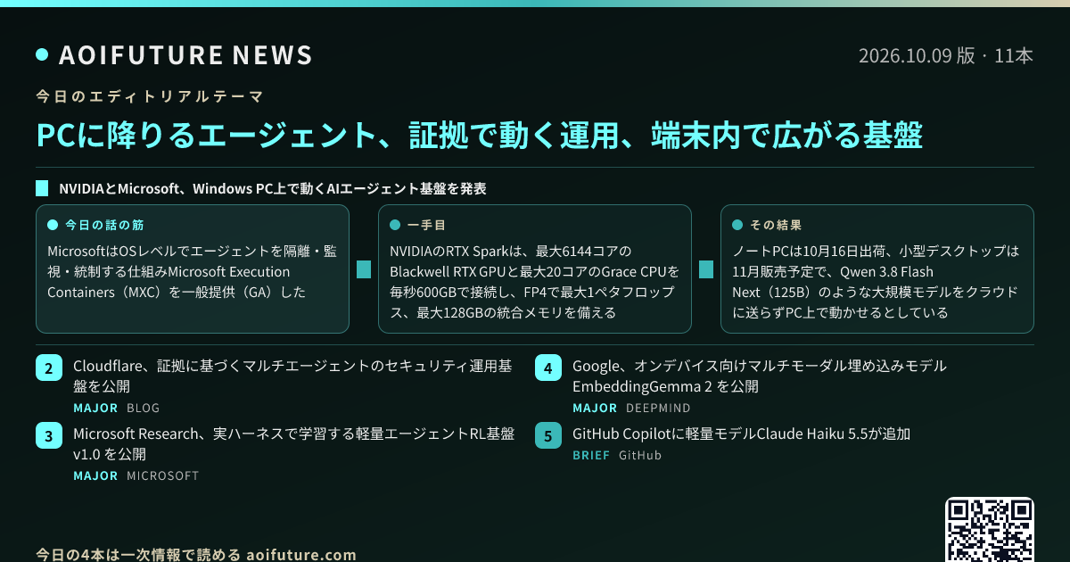The height and width of the screenshot is (562, 1070).
Task: Open the aoifuture.com footer link
Action: click(300, 554)
